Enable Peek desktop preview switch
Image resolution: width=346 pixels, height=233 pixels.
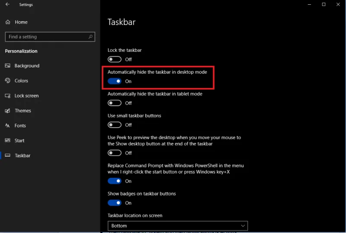click(115, 153)
